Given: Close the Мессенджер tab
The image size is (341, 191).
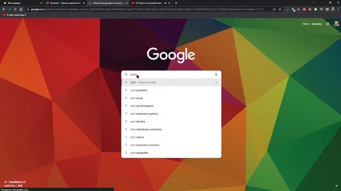Looking at the screenshot, I should [42, 3].
